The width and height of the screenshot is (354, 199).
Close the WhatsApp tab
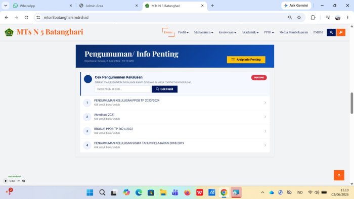(71, 6)
